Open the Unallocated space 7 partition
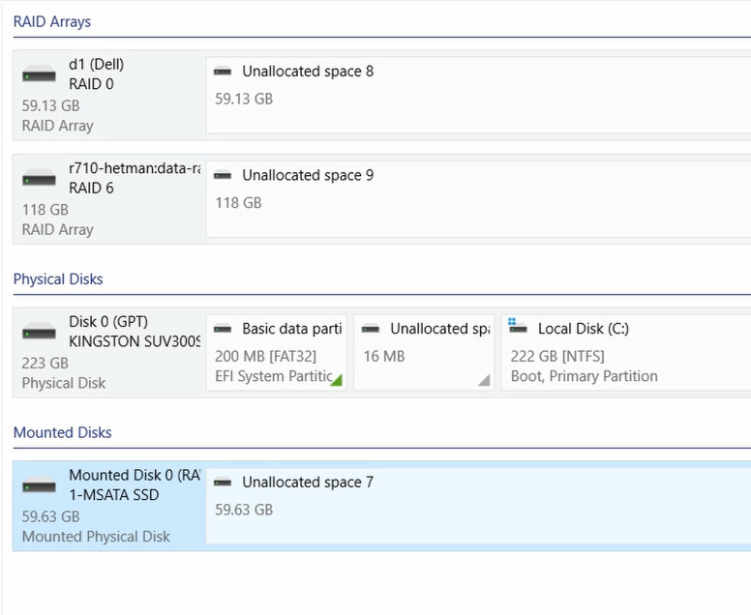The image size is (751, 615). (x=478, y=506)
